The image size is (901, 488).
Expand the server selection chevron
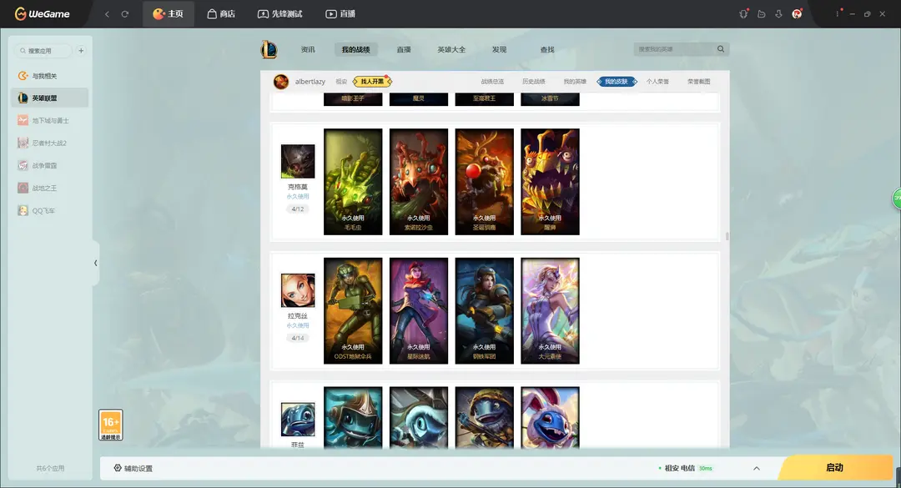tap(756, 468)
